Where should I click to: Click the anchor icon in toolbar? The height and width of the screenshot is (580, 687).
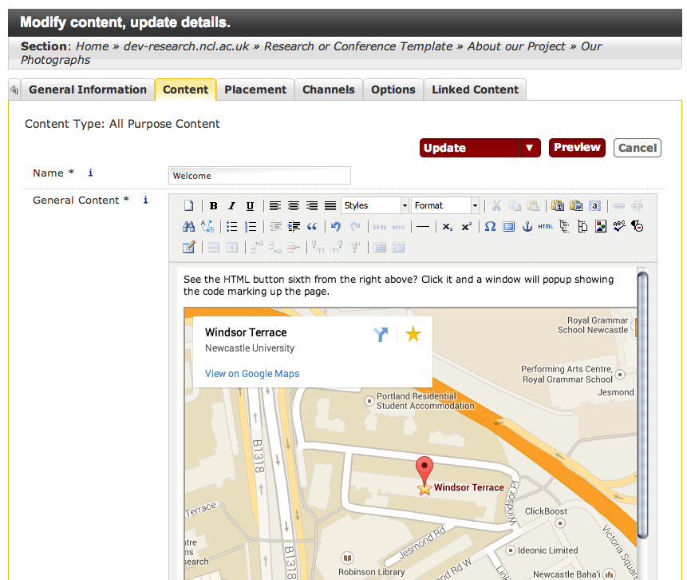[x=527, y=227]
